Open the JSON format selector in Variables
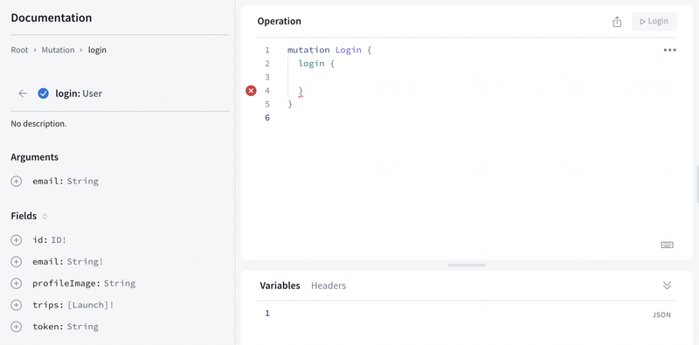Viewport: 699px width, 345px height. coord(661,314)
